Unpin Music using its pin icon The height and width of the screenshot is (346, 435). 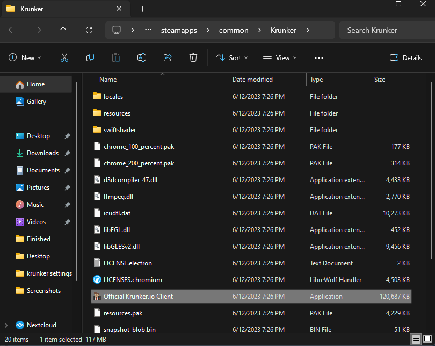coord(68,205)
